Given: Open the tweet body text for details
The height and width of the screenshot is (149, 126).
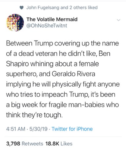Looking at the screenshot, I should [63, 79].
